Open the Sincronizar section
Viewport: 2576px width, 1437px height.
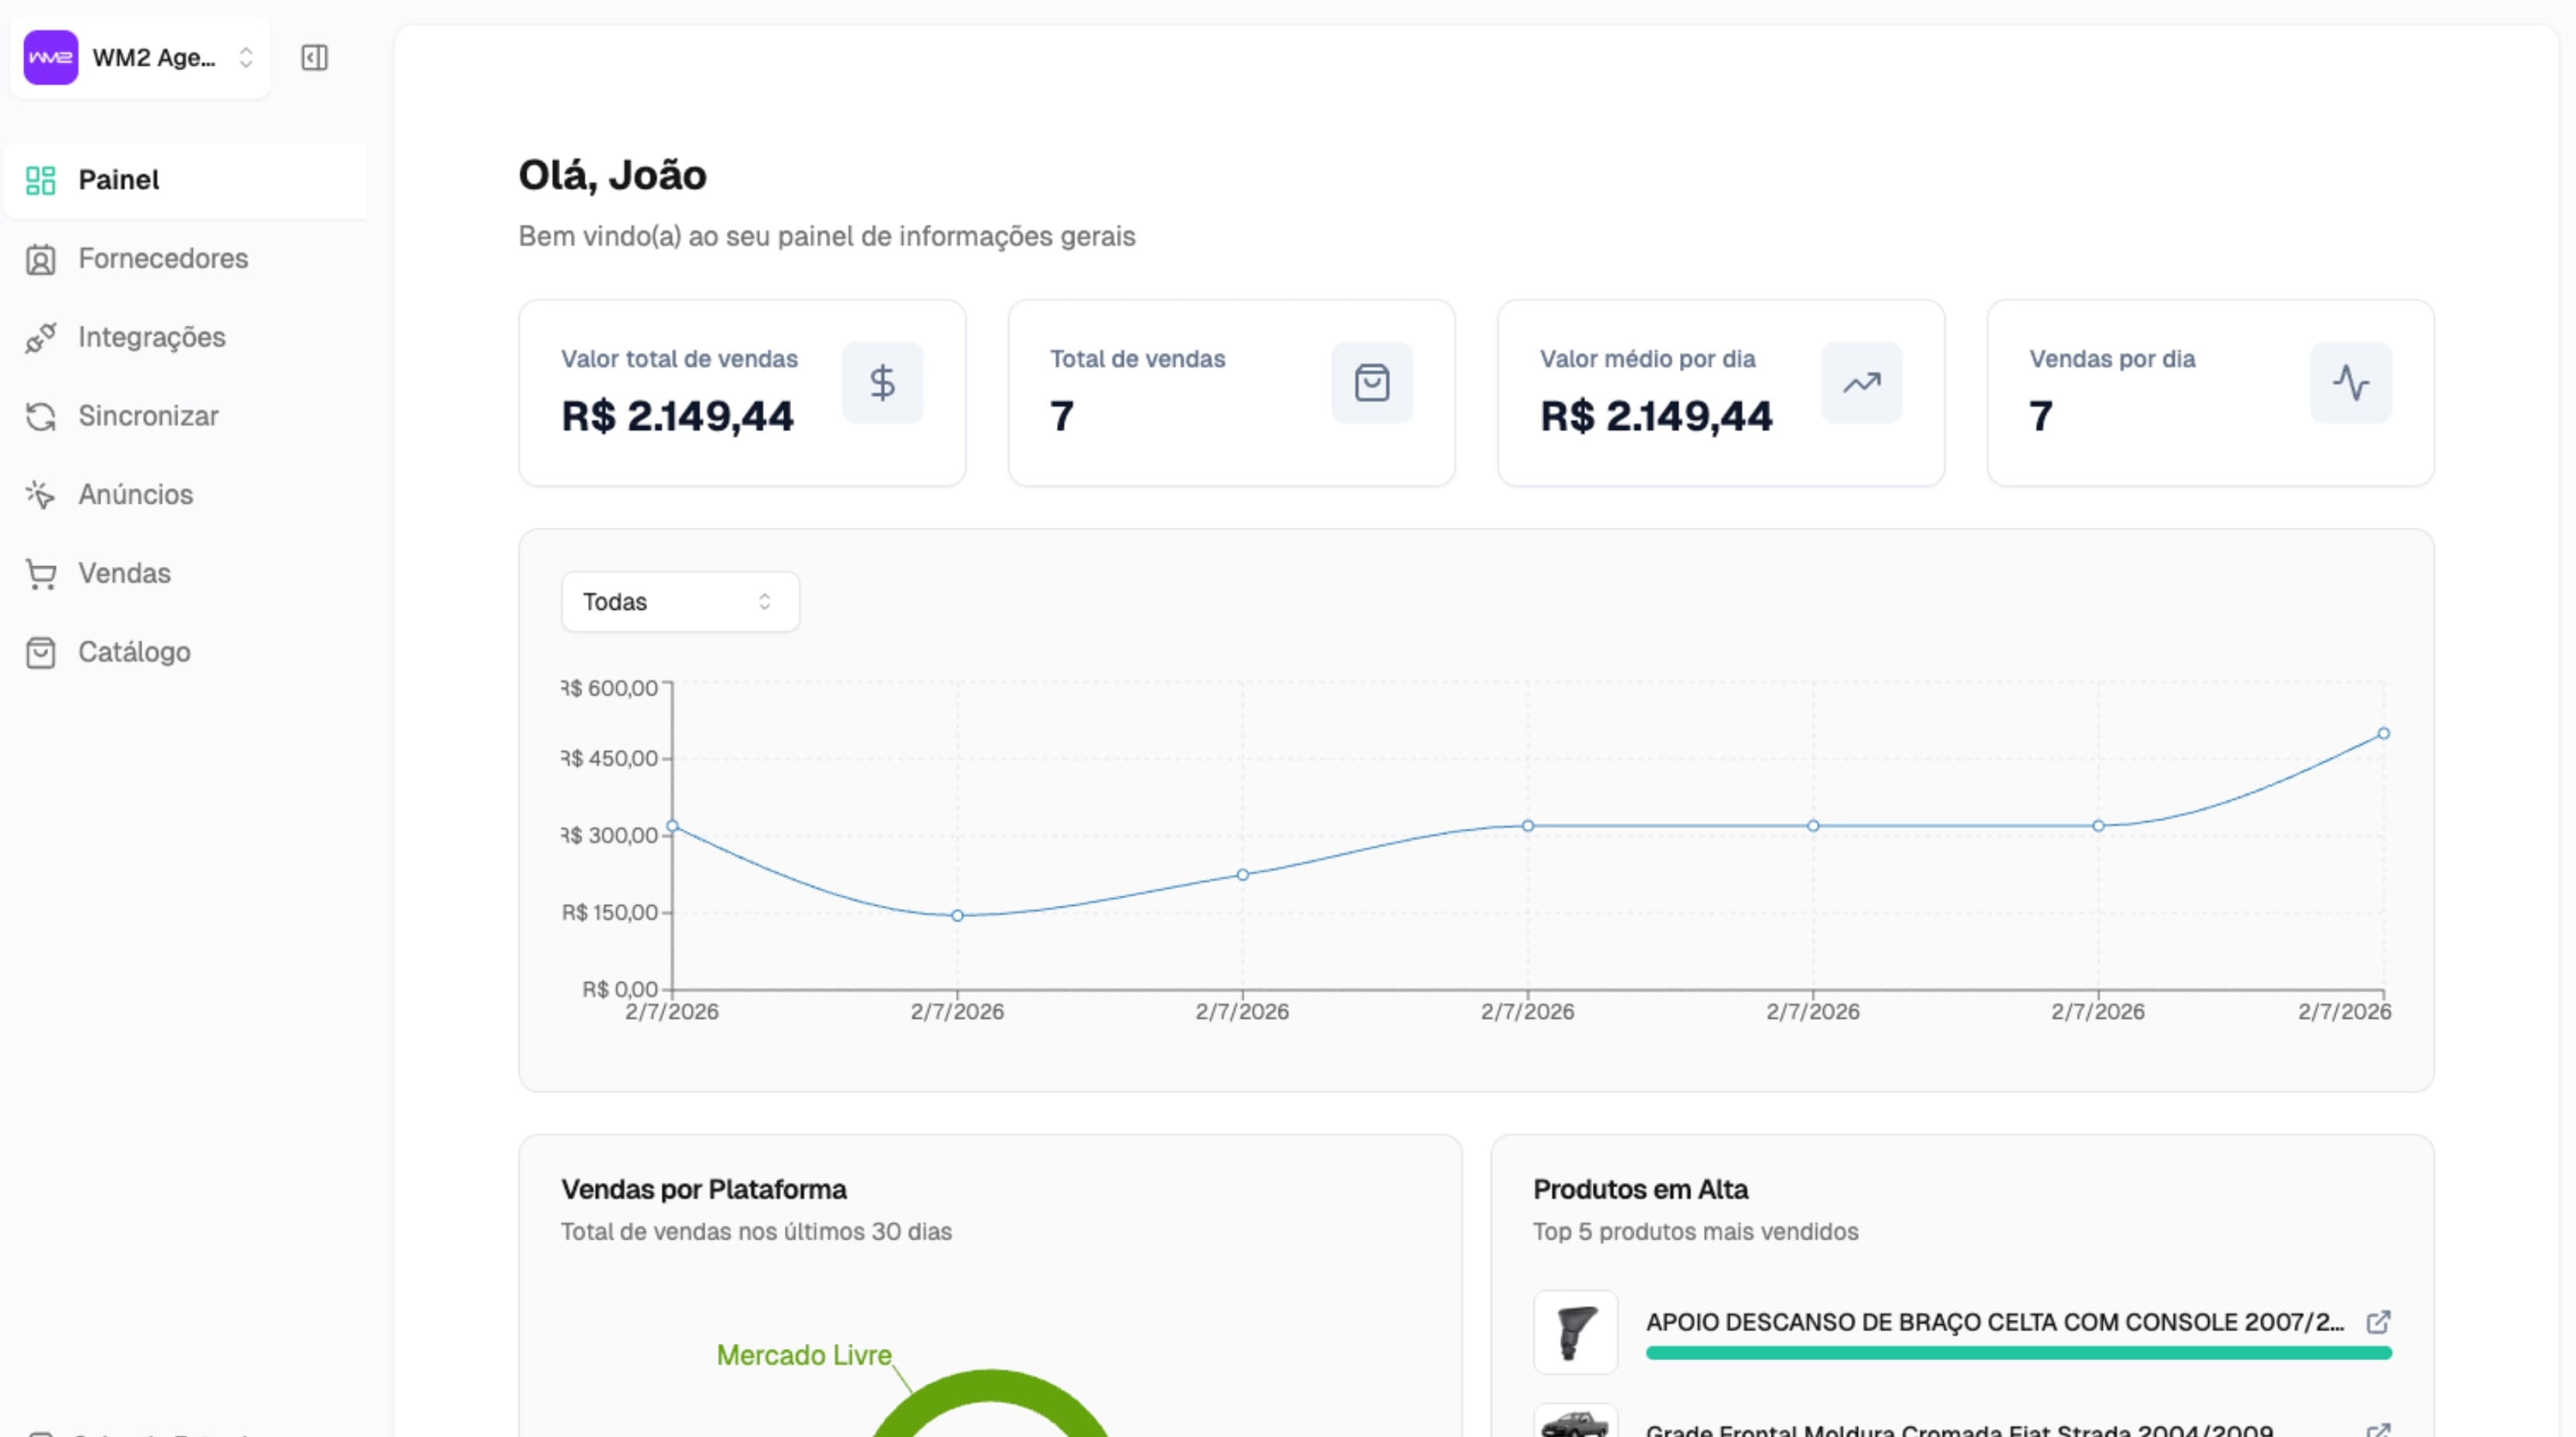[148, 415]
